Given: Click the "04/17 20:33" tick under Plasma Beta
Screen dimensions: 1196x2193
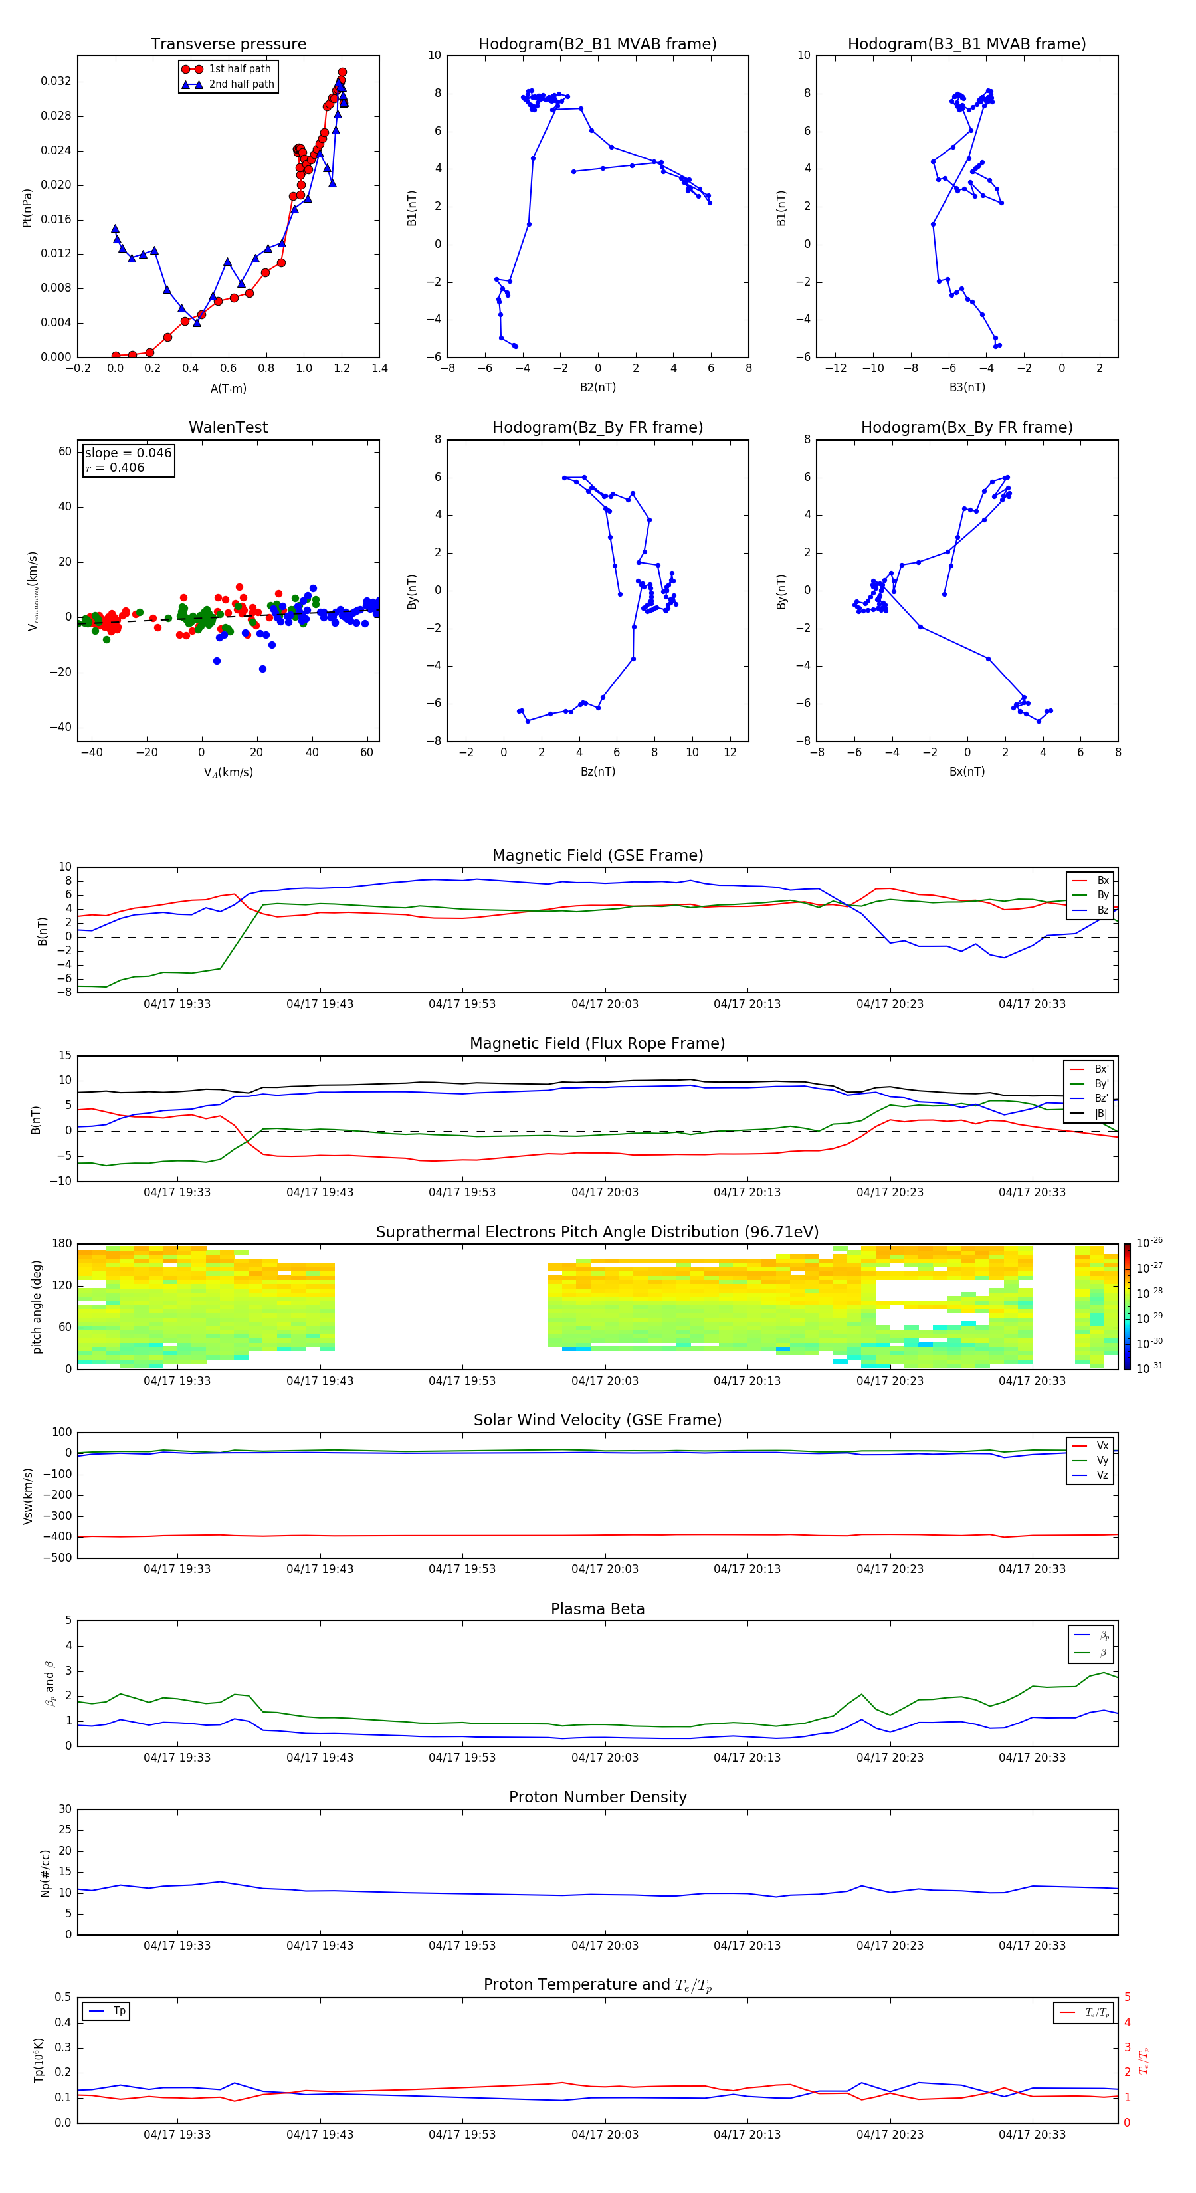Looking at the screenshot, I should 1032,1758.
